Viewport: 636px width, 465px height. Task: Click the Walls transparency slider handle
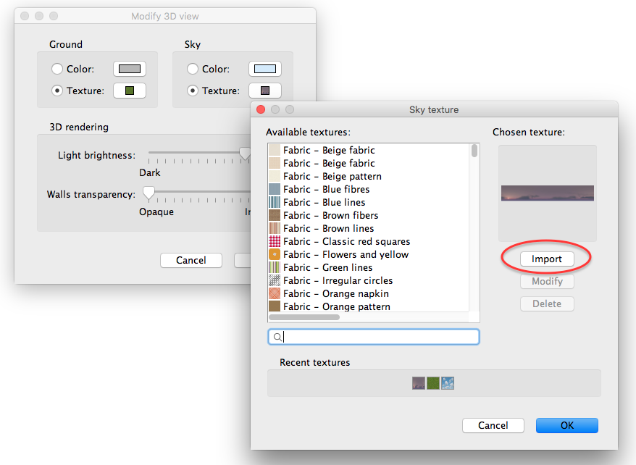point(148,193)
